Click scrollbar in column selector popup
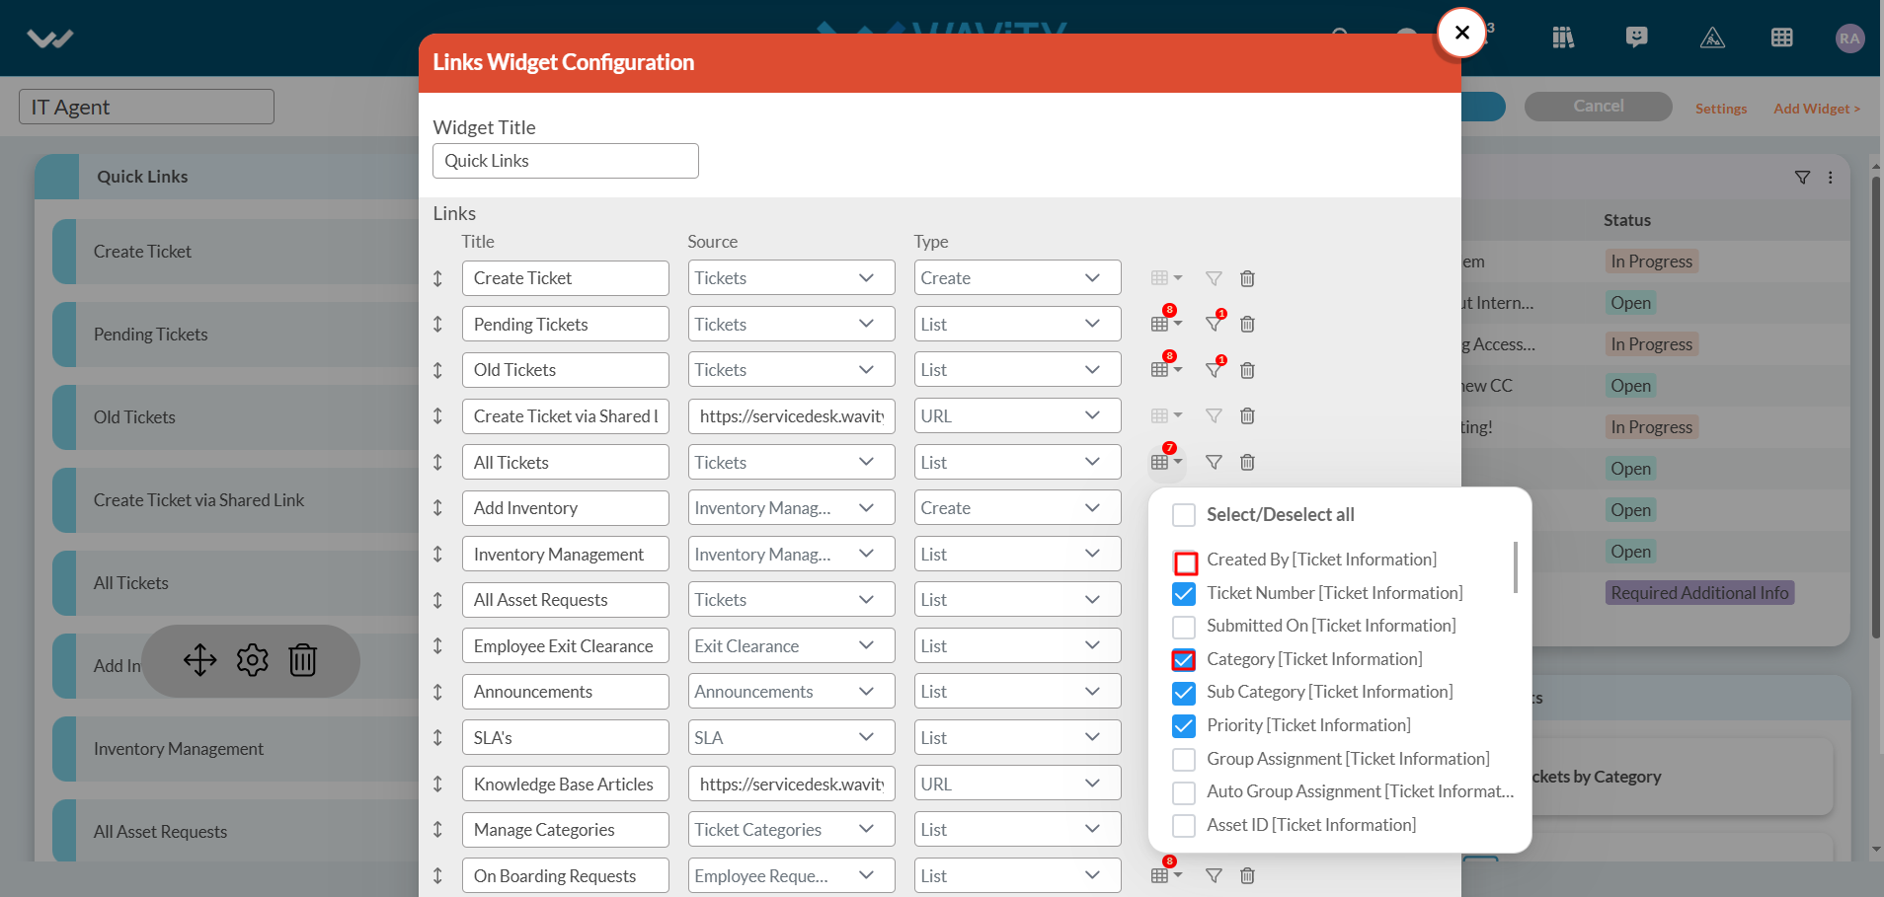1884x897 pixels. [1515, 567]
